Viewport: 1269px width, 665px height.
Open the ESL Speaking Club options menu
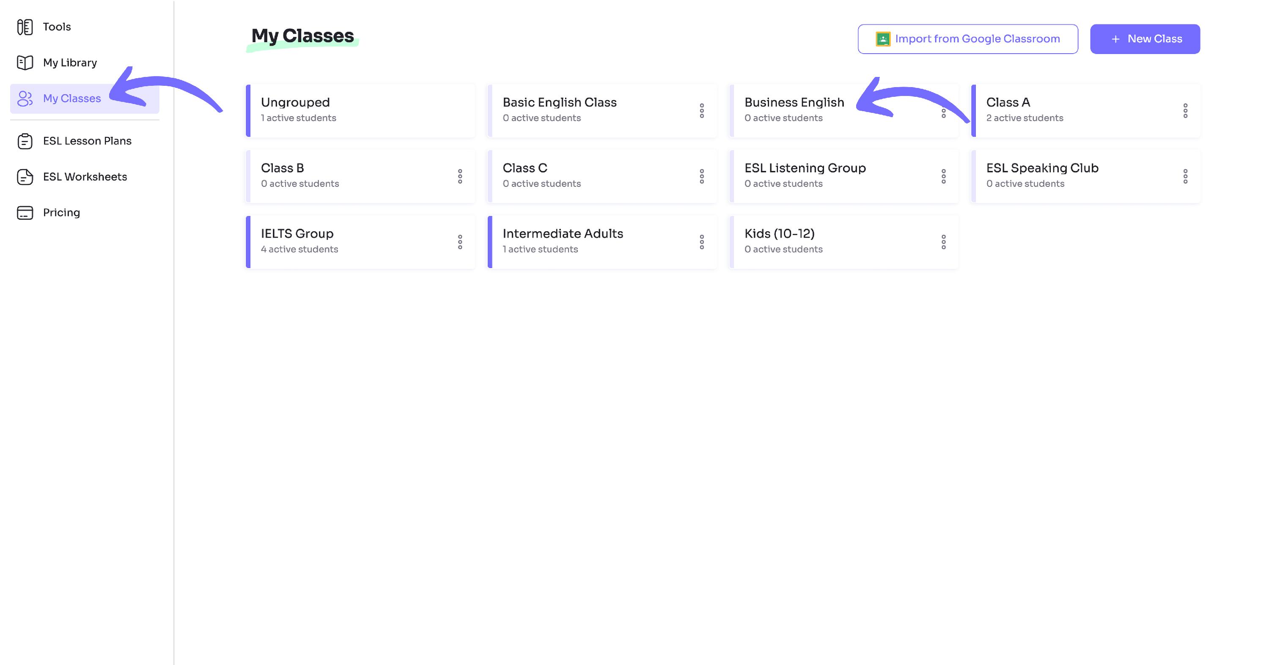(1185, 176)
